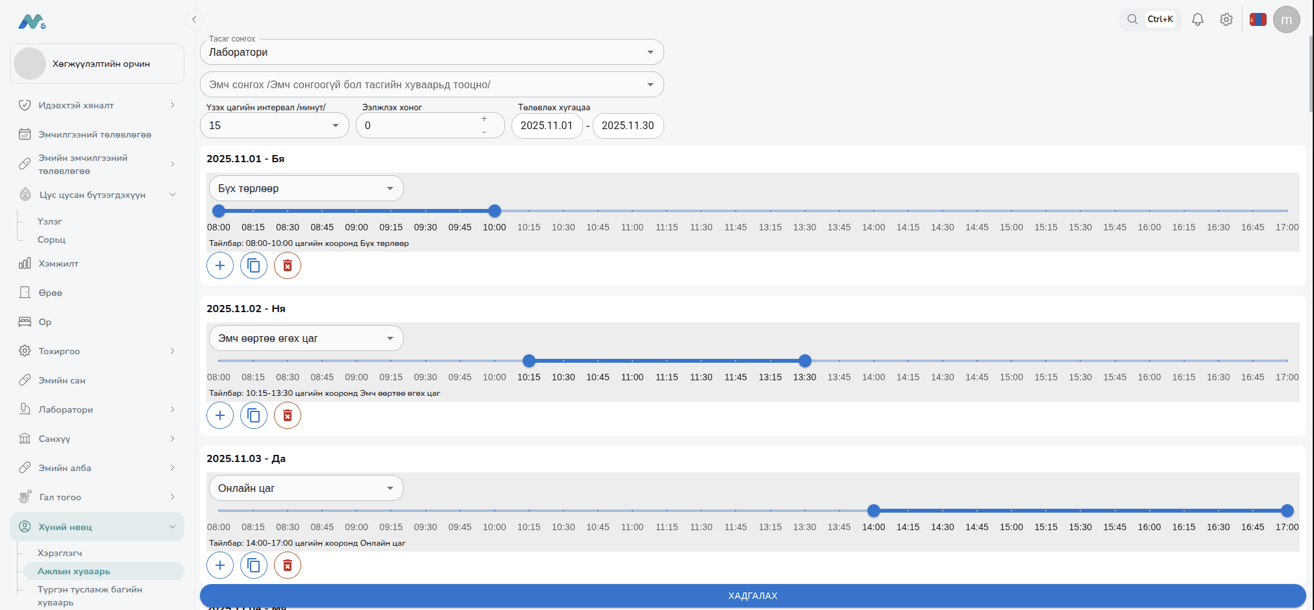The image size is (1314, 610).
Task: Copy the Эмч өөртөө өгөх цаг schedule
Action: point(253,415)
